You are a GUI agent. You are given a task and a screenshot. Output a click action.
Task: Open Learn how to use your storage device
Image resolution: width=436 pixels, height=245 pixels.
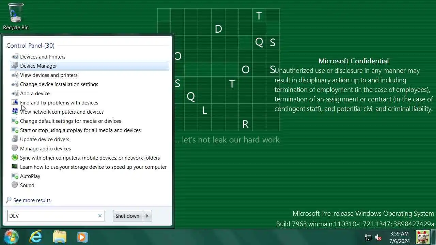[x=93, y=167]
